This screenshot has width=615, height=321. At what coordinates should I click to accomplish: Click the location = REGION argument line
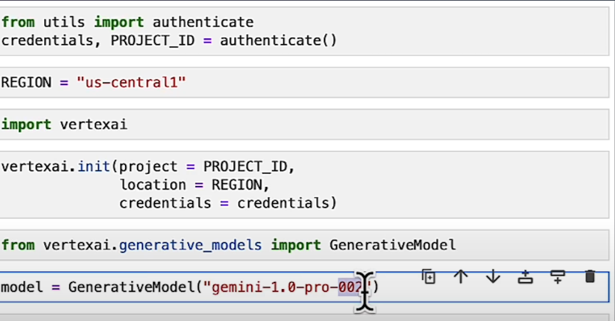[x=196, y=185]
